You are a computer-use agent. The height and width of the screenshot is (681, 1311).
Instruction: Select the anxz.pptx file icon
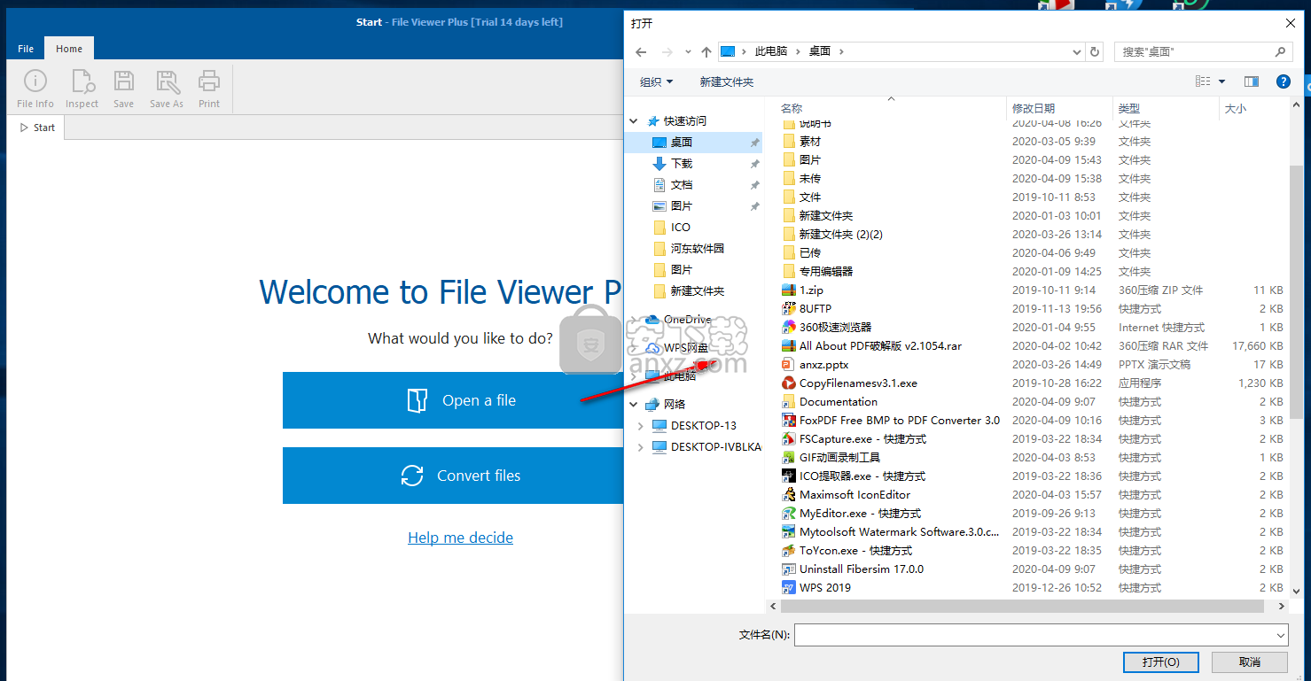[789, 365]
